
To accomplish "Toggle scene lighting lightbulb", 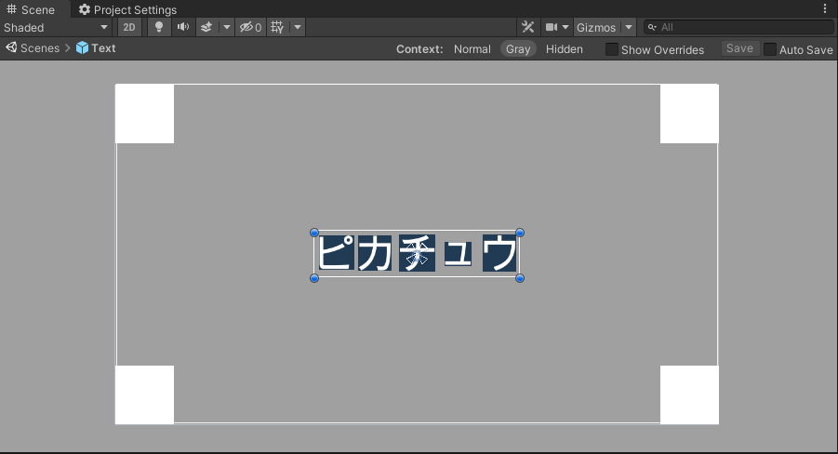I will click(159, 27).
